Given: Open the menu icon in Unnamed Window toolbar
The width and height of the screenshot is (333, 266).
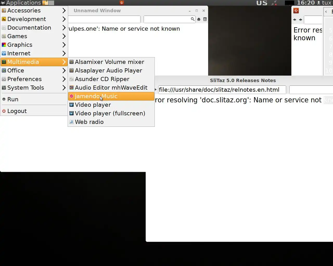Looking at the screenshot, I should (205, 19).
